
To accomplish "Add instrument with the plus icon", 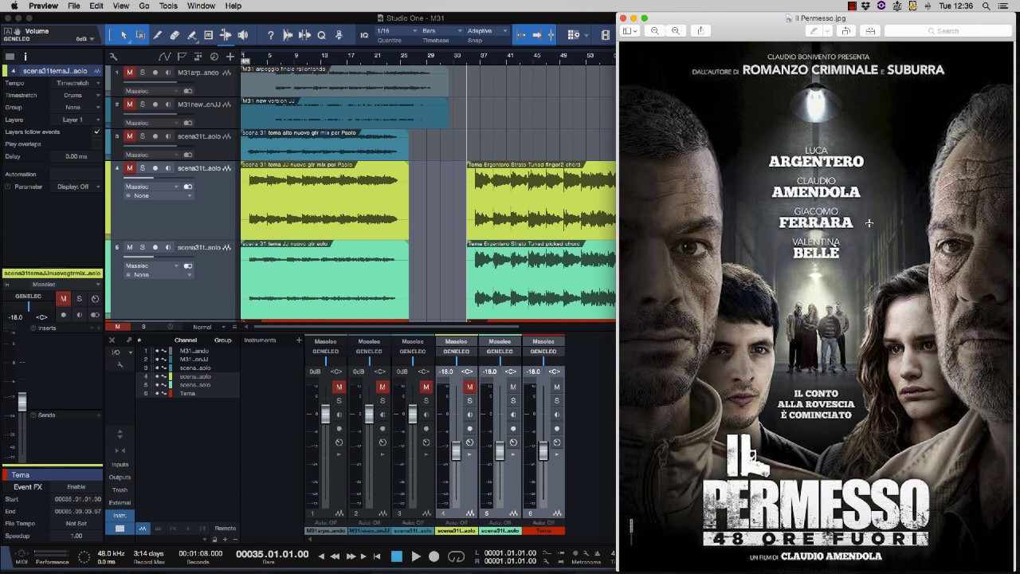I will pos(299,340).
